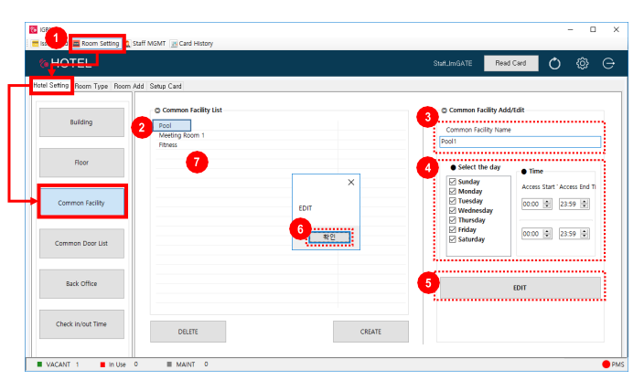The image size is (644, 380).
Task: Click the Common Facility Name input field
Action: 520,142
